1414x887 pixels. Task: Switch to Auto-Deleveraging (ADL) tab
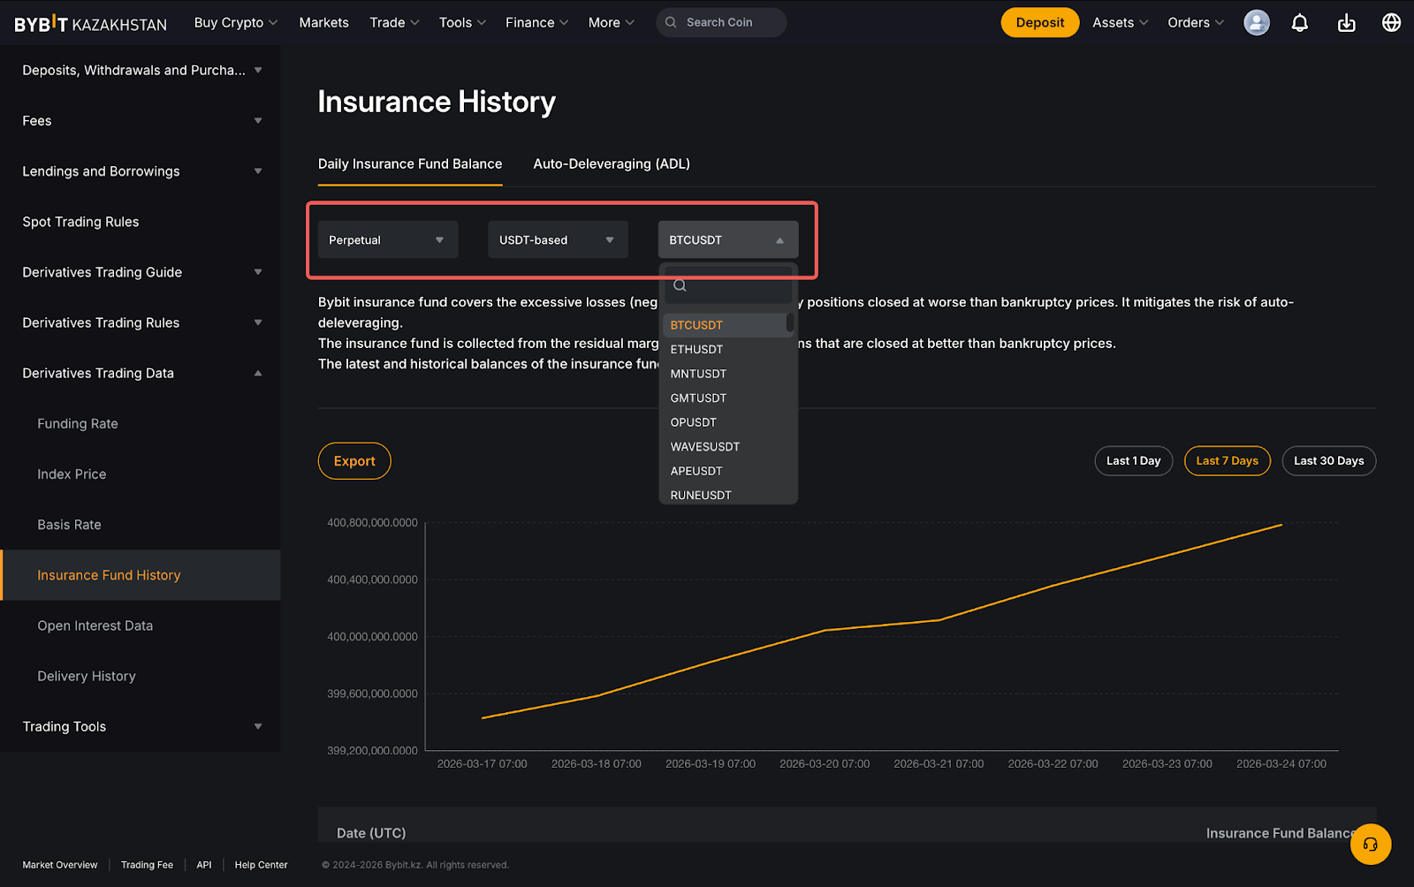612,164
